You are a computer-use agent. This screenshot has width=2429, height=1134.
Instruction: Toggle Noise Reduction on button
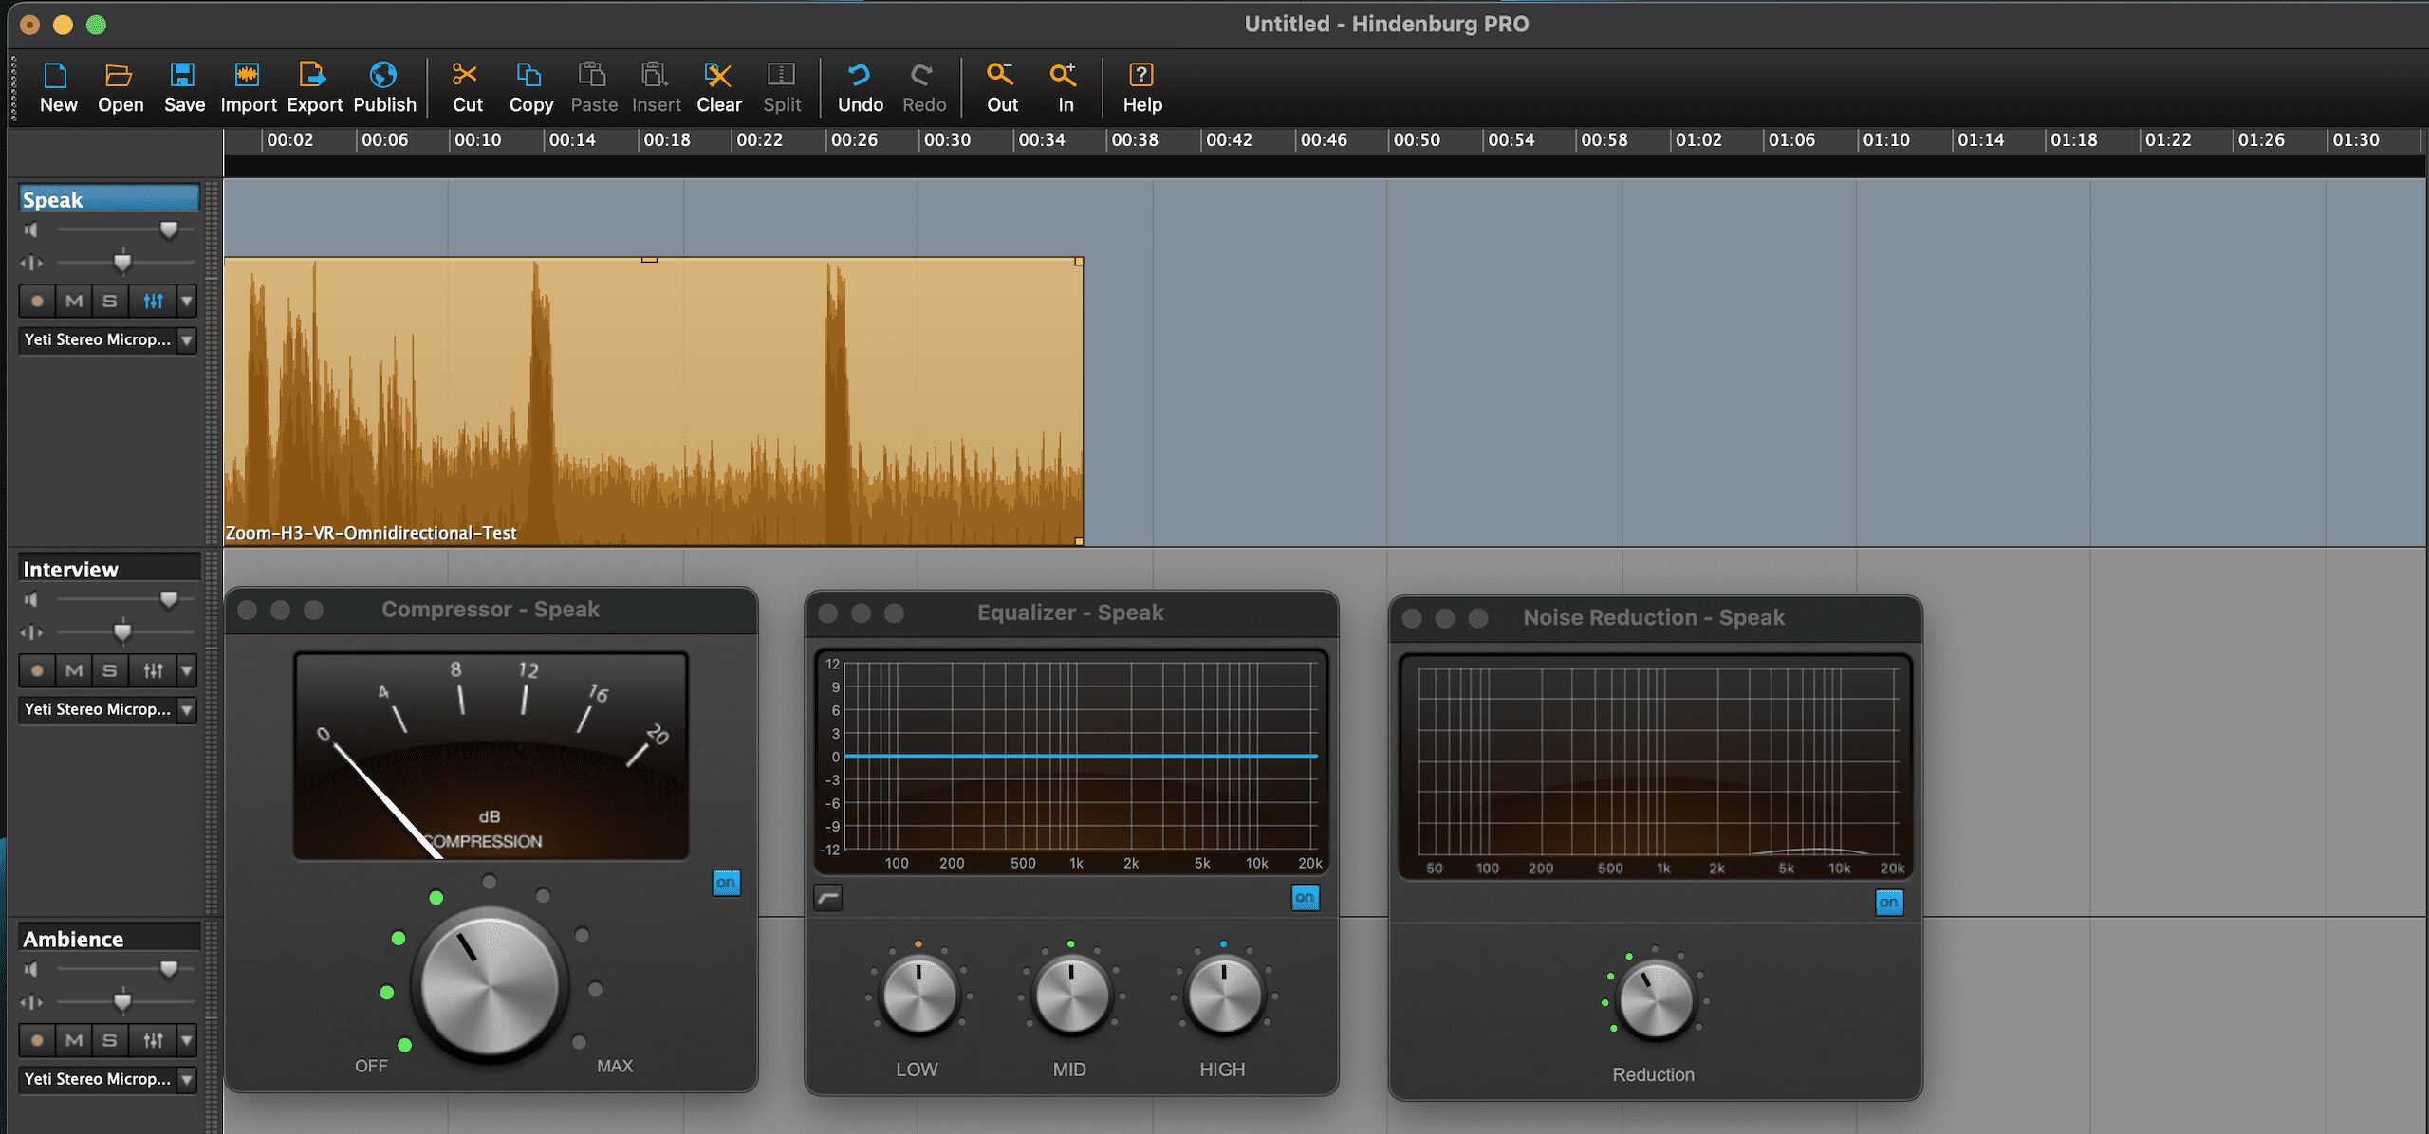(1888, 903)
